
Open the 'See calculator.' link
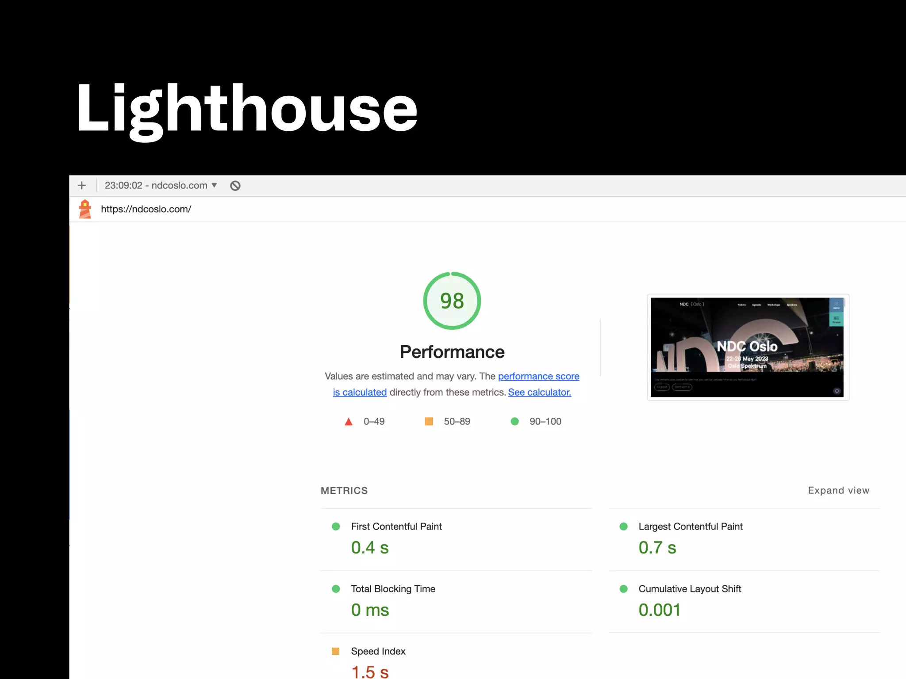click(x=539, y=392)
